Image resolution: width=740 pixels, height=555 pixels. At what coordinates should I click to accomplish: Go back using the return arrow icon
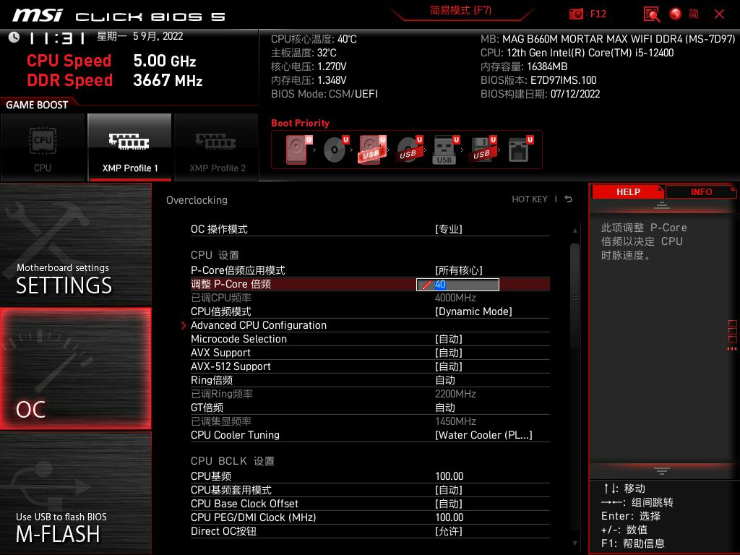click(x=568, y=199)
